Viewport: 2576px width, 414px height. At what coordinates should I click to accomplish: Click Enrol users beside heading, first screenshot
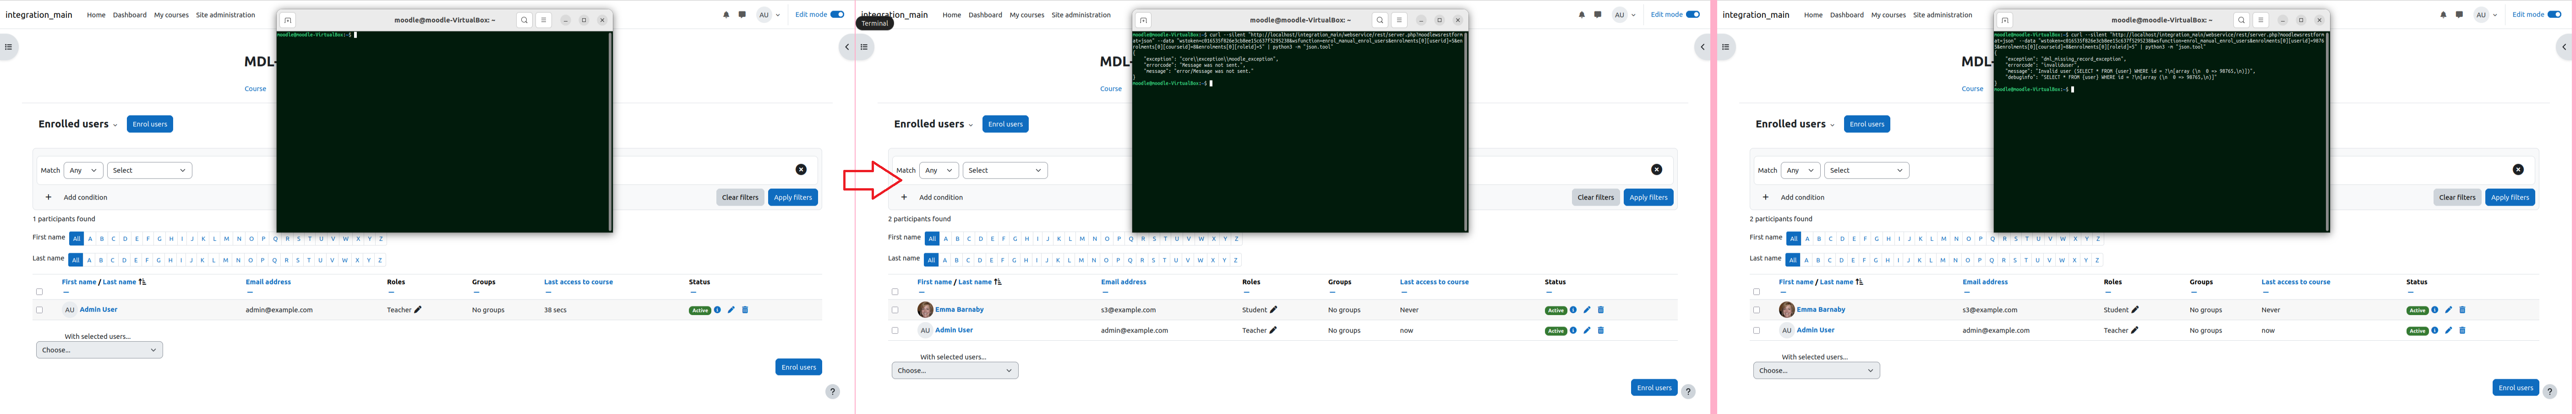(150, 124)
